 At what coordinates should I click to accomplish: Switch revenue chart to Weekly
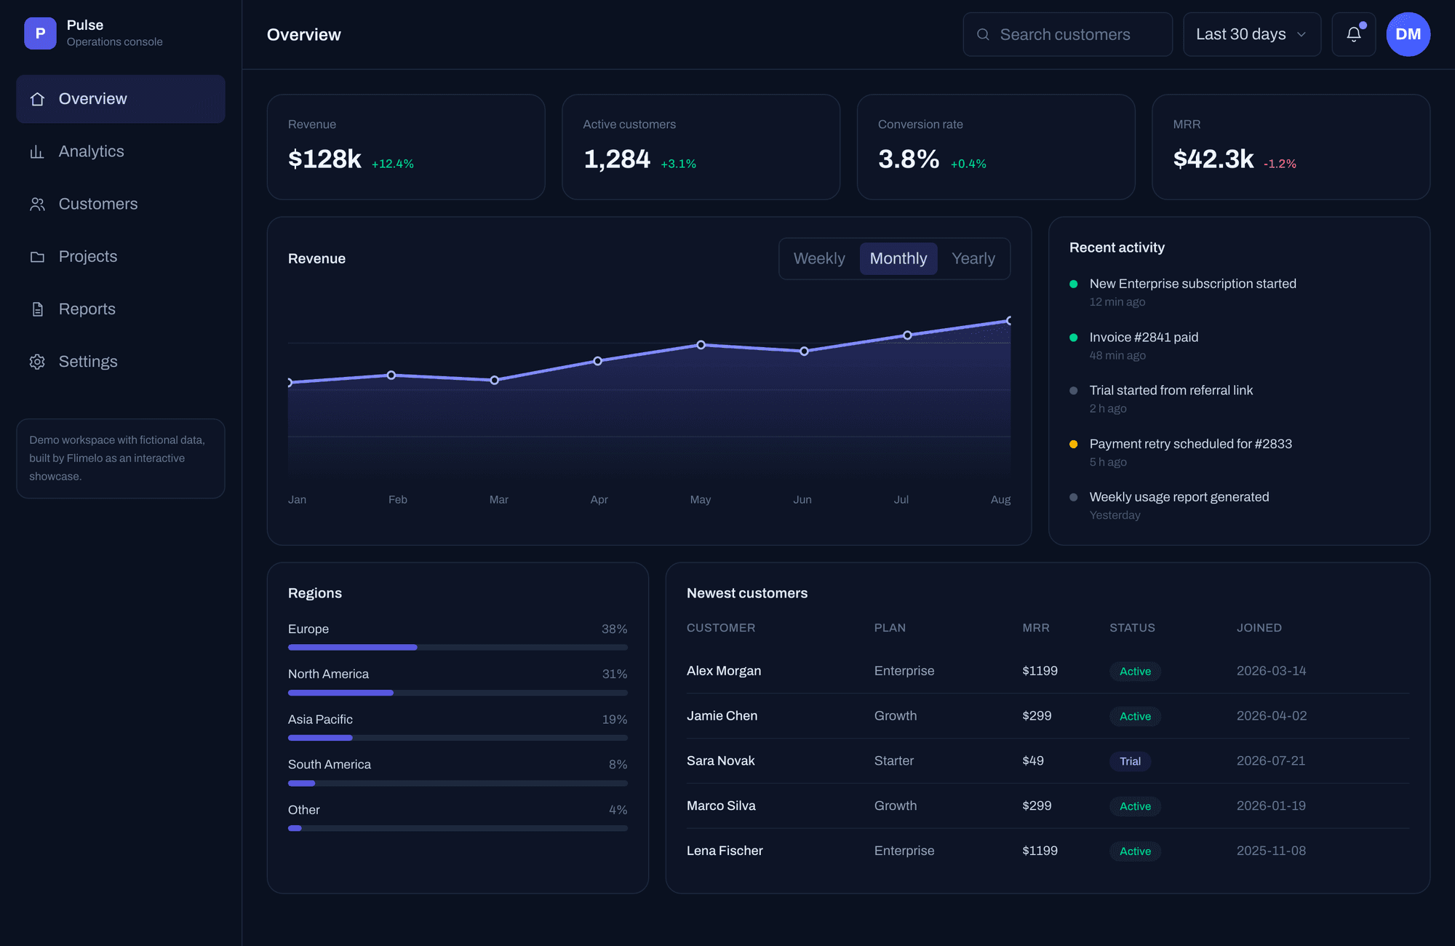[x=819, y=258]
